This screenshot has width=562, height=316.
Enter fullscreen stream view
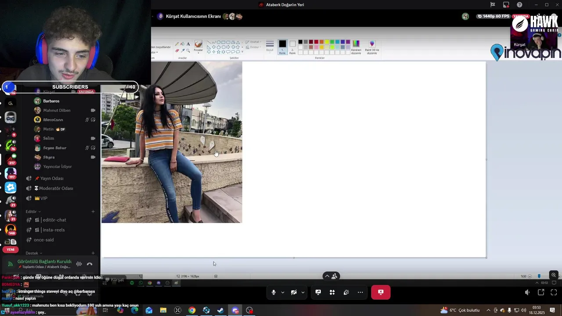click(x=554, y=292)
